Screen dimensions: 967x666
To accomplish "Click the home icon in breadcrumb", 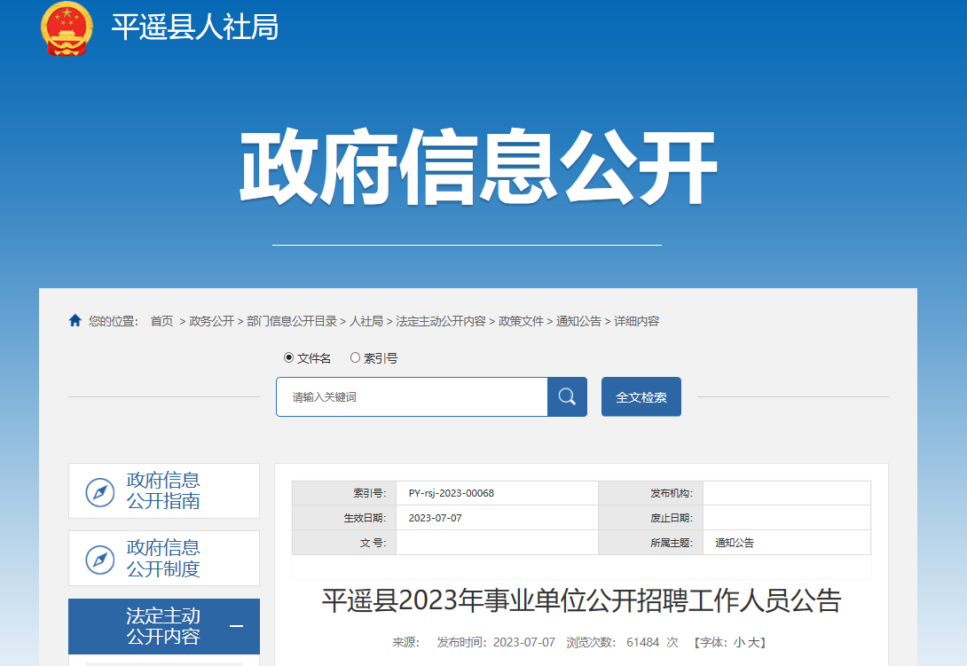I will (x=75, y=321).
